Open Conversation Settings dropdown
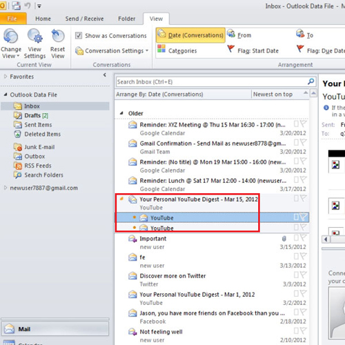This screenshot has height=345, width=345. [112, 50]
